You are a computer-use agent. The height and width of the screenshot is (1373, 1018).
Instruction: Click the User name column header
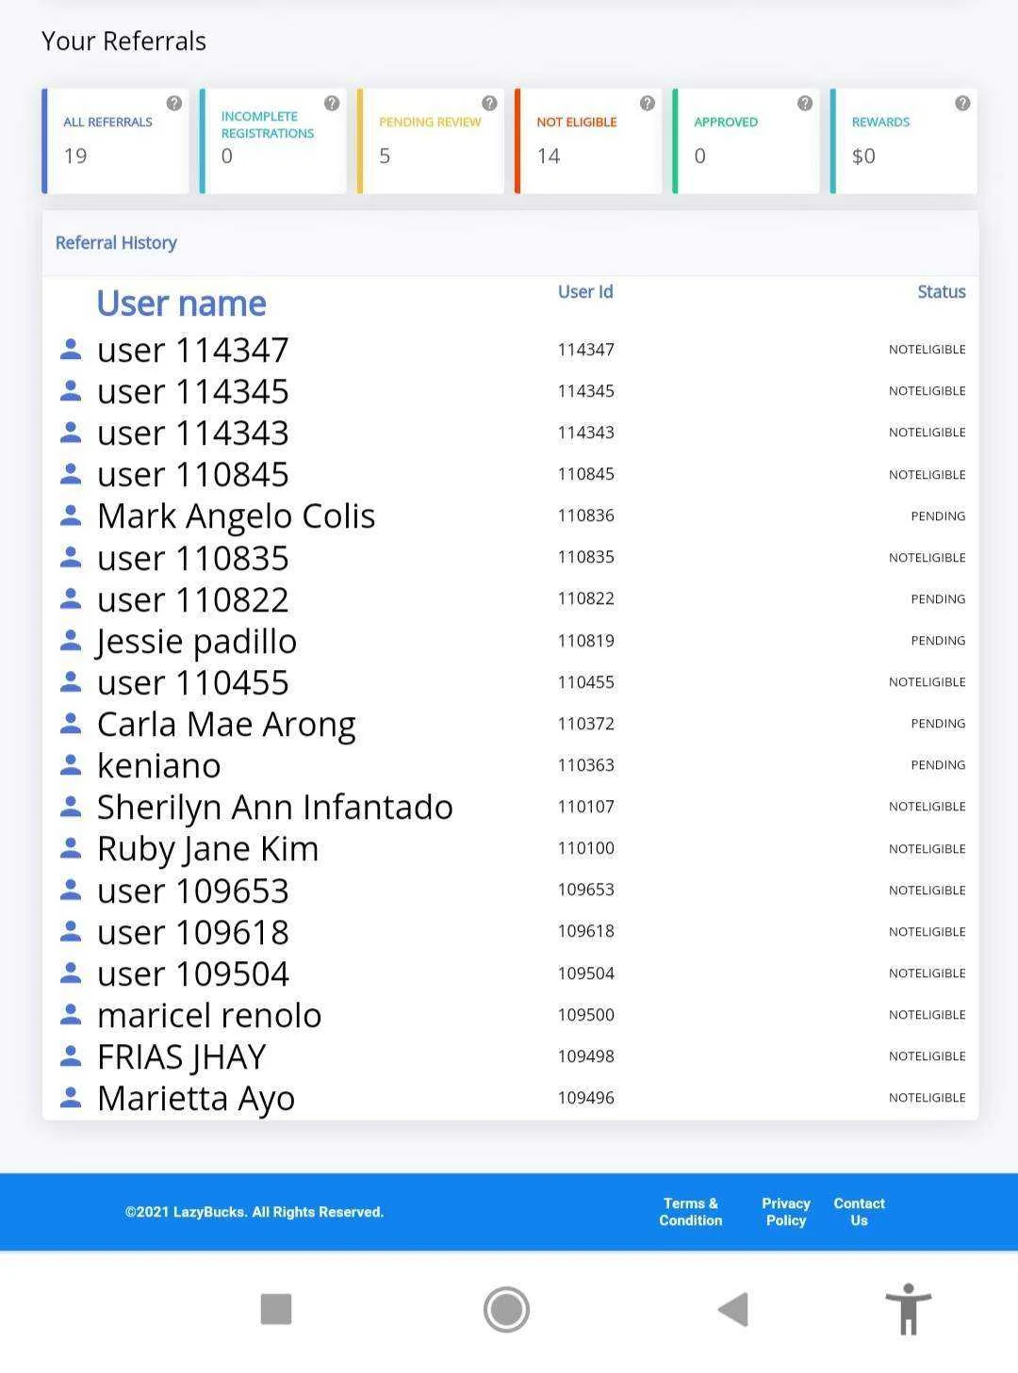[x=182, y=303]
